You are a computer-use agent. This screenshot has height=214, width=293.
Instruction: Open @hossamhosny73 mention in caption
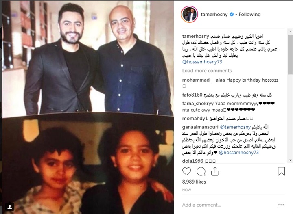coord(202,62)
